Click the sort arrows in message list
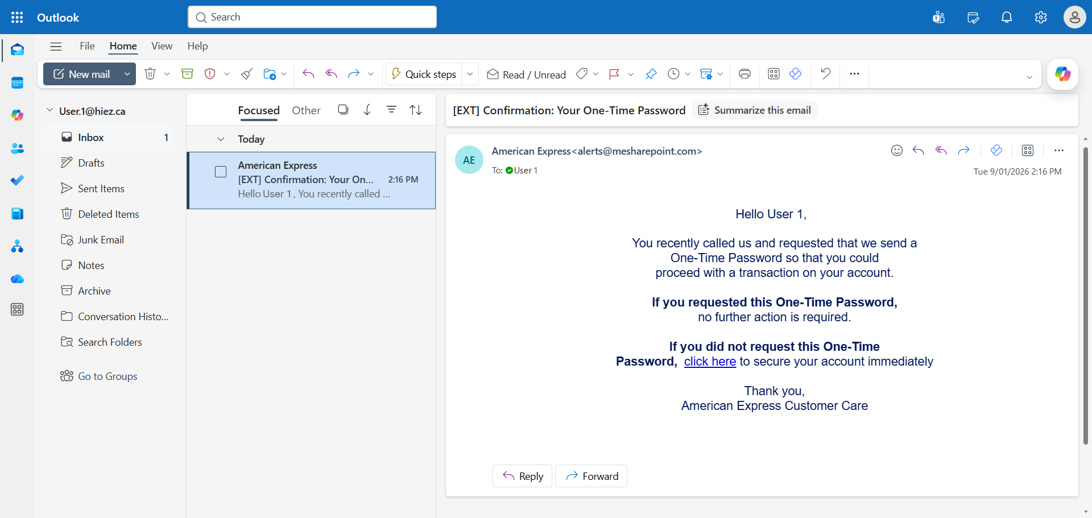This screenshot has height=518, width=1092. point(416,110)
